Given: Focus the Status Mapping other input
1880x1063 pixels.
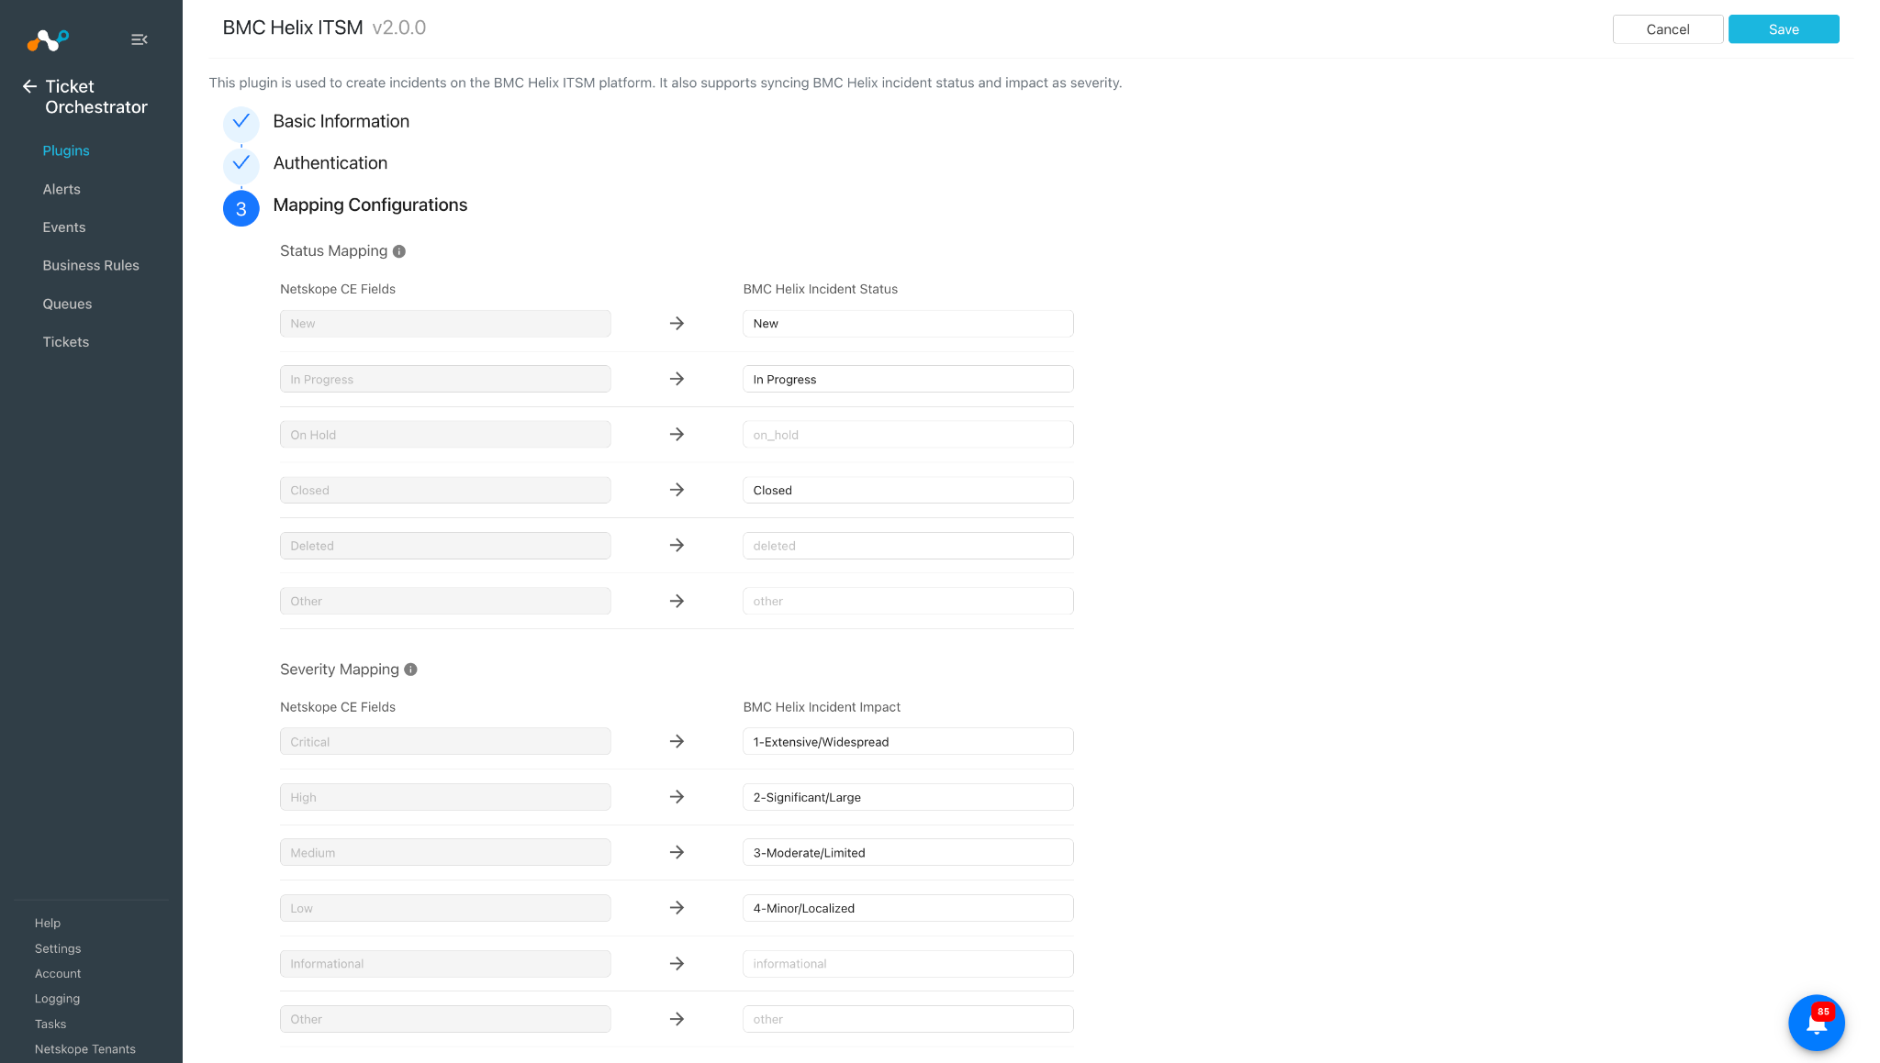Looking at the screenshot, I should coord(908,601).
